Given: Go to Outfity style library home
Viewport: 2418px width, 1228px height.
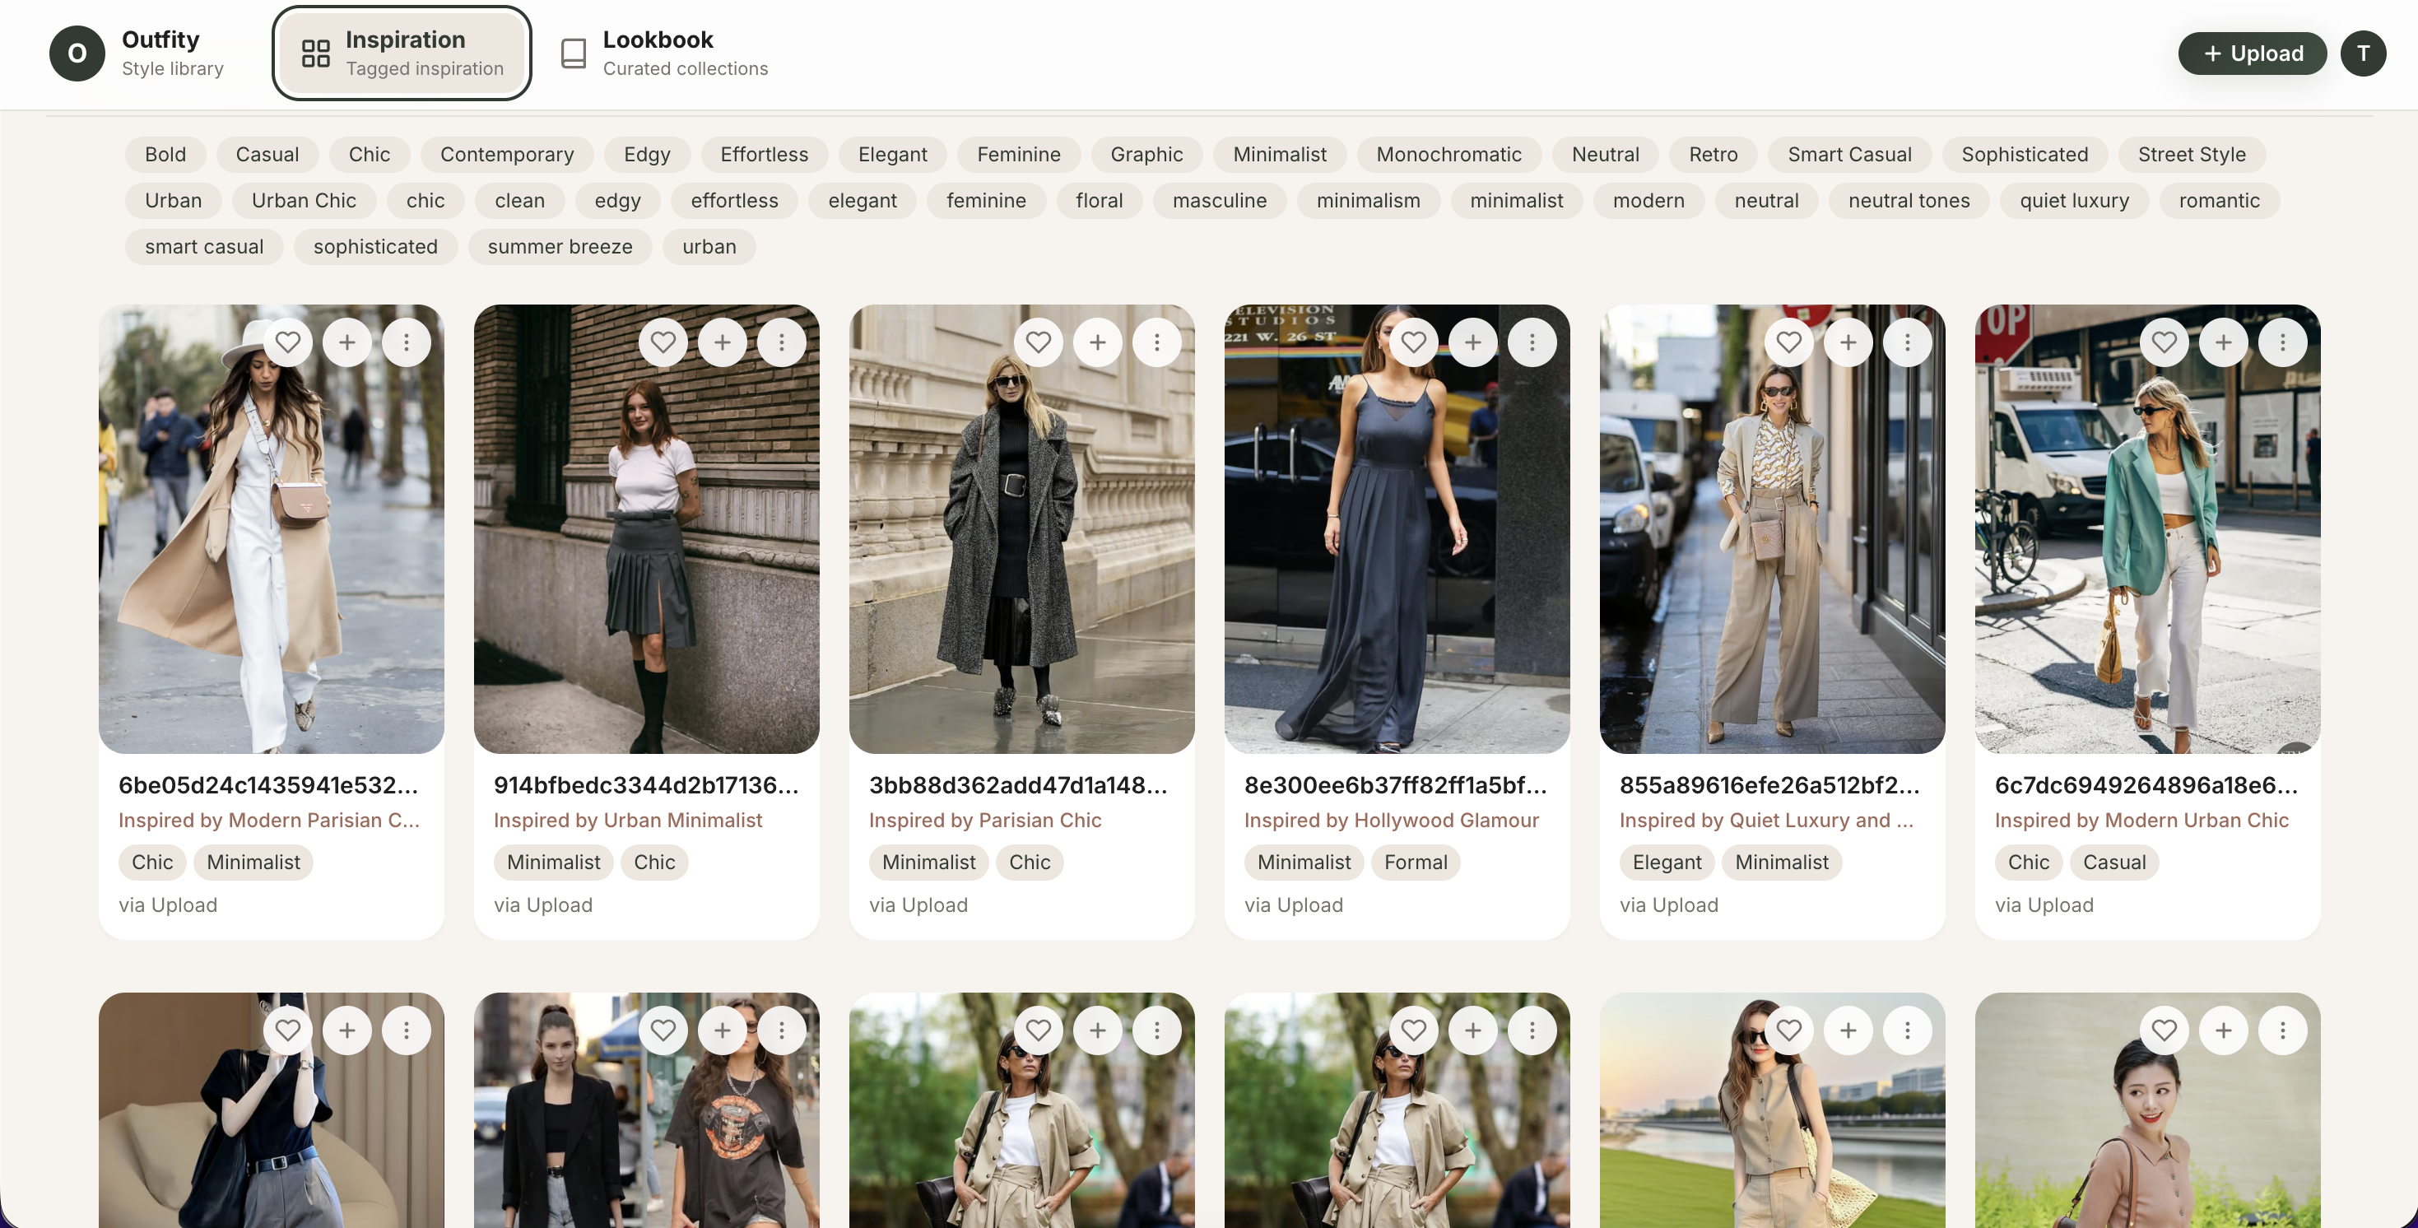Looking at the screenshot, I should (137, 53).
